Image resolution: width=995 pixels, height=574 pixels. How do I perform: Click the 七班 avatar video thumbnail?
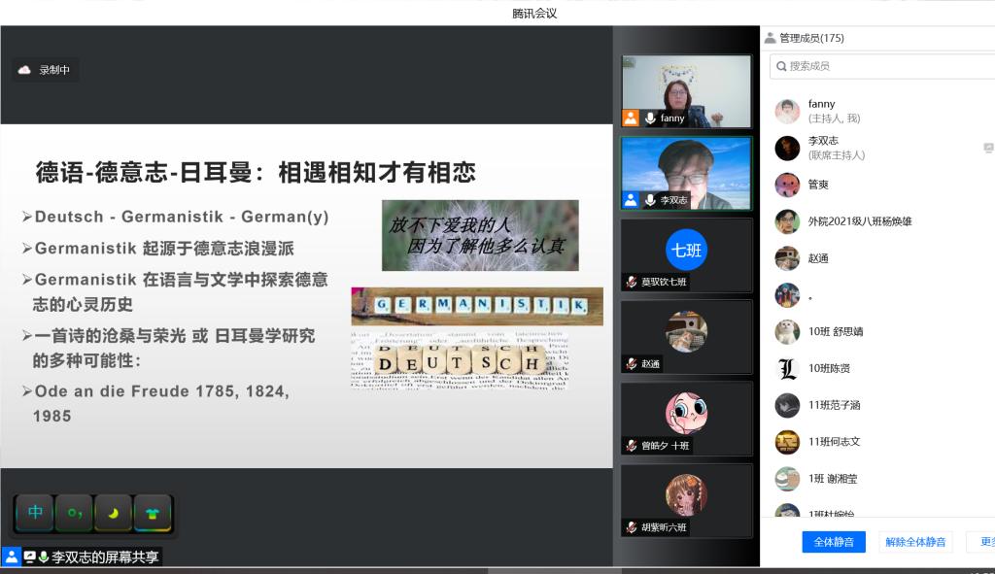(x=686, y=251)
